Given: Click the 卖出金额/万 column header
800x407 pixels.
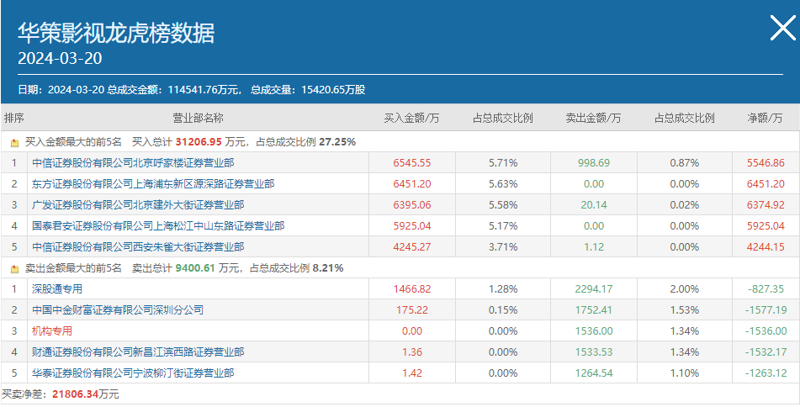Looking at the screenshot, I should tap(593, 119).
